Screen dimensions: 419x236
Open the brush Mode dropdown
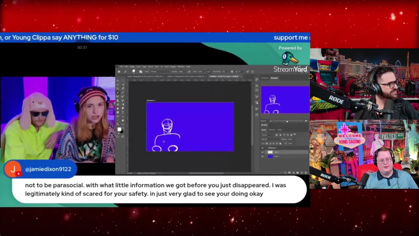[160, 71]
